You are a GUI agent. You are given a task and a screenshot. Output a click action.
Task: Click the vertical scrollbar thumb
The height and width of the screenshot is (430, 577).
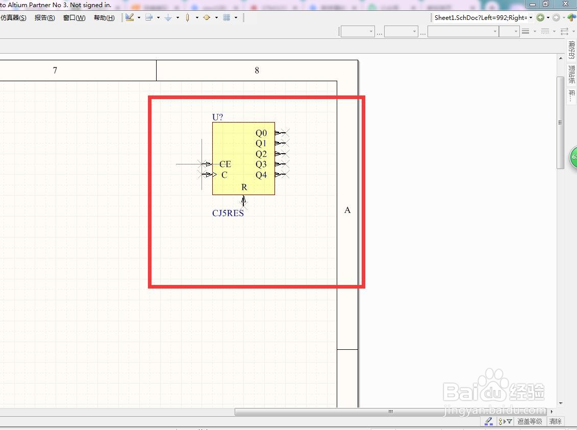[x=561, y=123]
